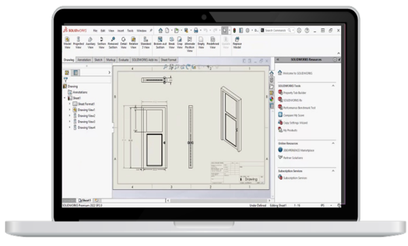The height and width of the screenshot is (246, 408).
Task: Expand the Sheet Format1 node
Action: (x=70, y=104)
